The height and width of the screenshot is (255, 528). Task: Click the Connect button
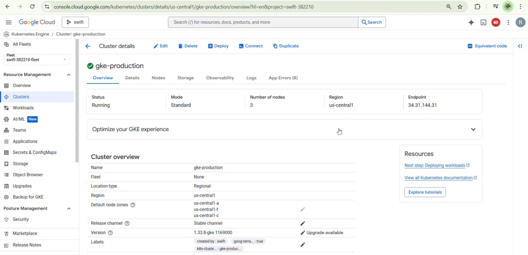click(x=251, y=46)
